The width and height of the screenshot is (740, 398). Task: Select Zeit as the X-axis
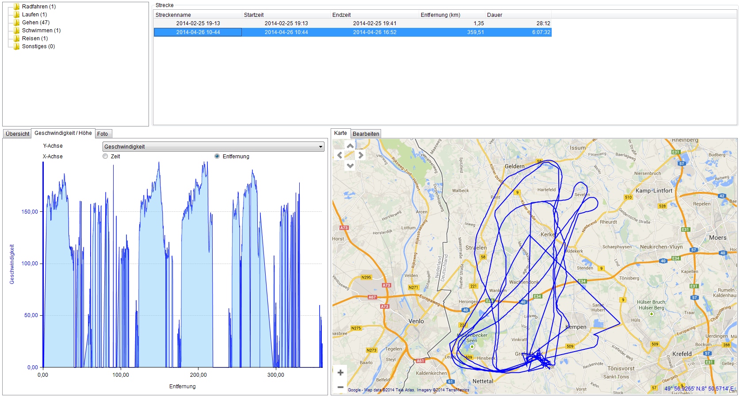pos(105,157)
